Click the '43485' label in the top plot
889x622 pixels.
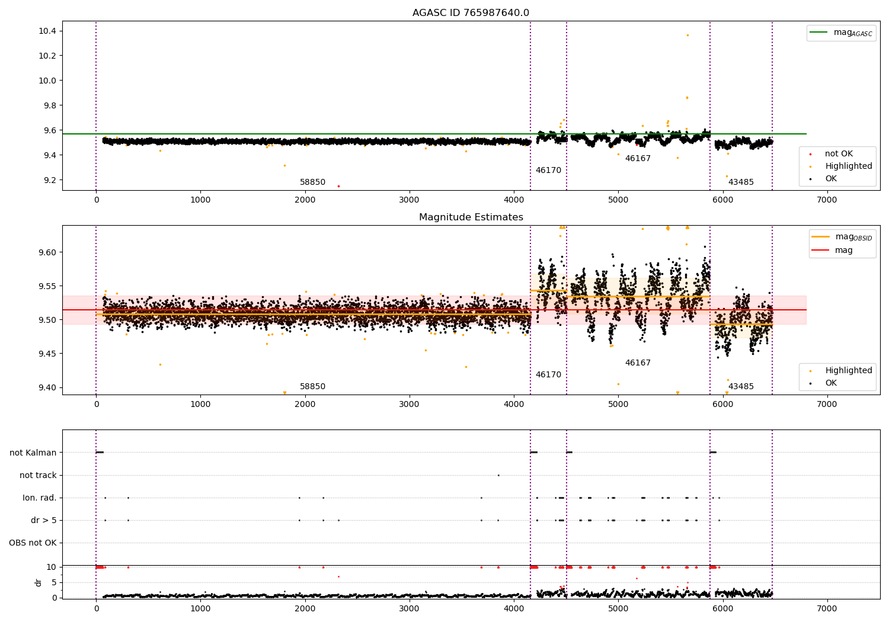(x=741, y=182)
